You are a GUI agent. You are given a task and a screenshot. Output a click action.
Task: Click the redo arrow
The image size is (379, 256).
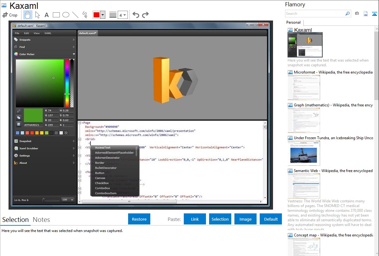(x=145, y=15)
